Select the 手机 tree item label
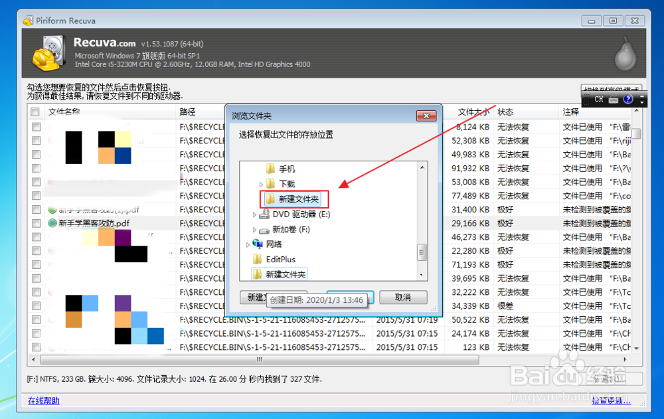Screen dimensions: 664x419 pyautogui.click(x=287, y=169)
